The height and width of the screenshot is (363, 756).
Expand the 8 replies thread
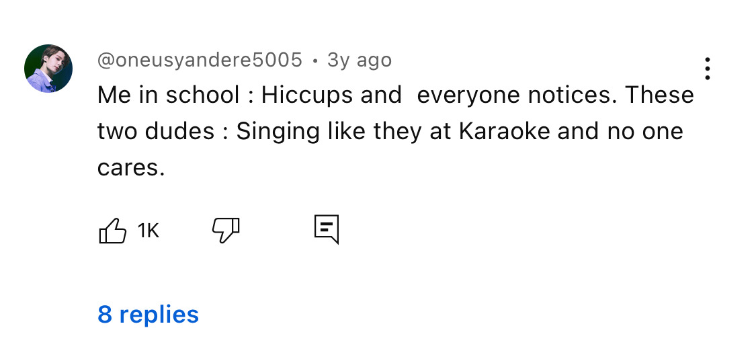click(149, 314)
